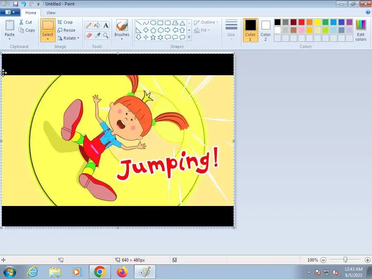Select the Text tool
The height and width of the screenshot is (279, 372).
[x=106, y=25]
